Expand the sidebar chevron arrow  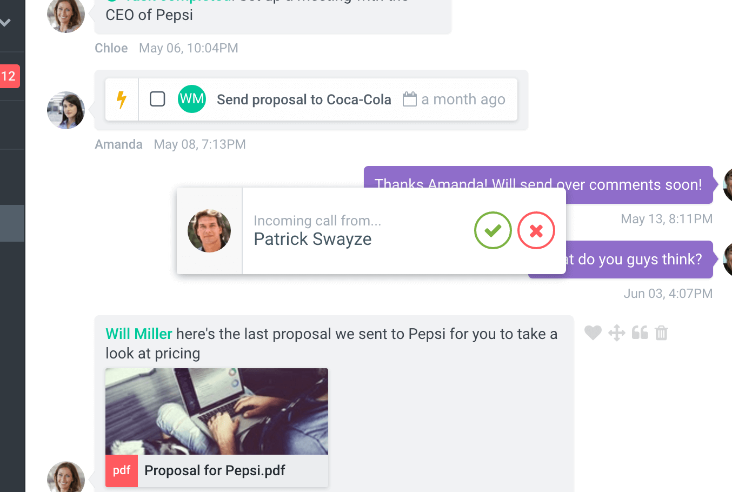(x=6, y=23)
